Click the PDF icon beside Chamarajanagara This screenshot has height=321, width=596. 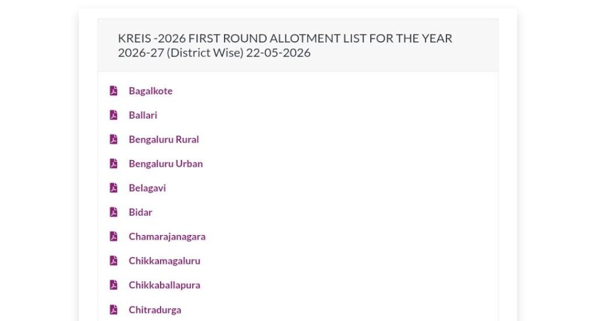(113, 237)
